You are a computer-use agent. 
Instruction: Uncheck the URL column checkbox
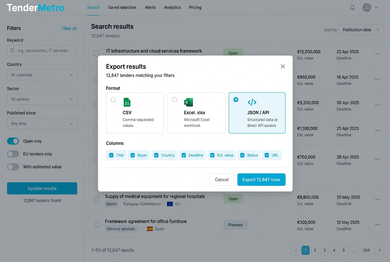pyautogui.click(x=267, y=155)
